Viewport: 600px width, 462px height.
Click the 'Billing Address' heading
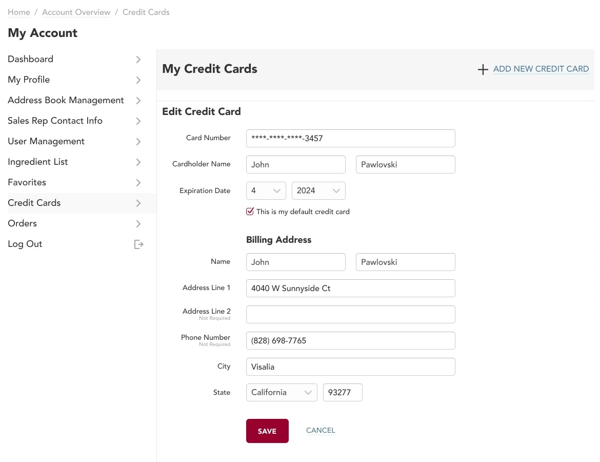tap(278, 240)
